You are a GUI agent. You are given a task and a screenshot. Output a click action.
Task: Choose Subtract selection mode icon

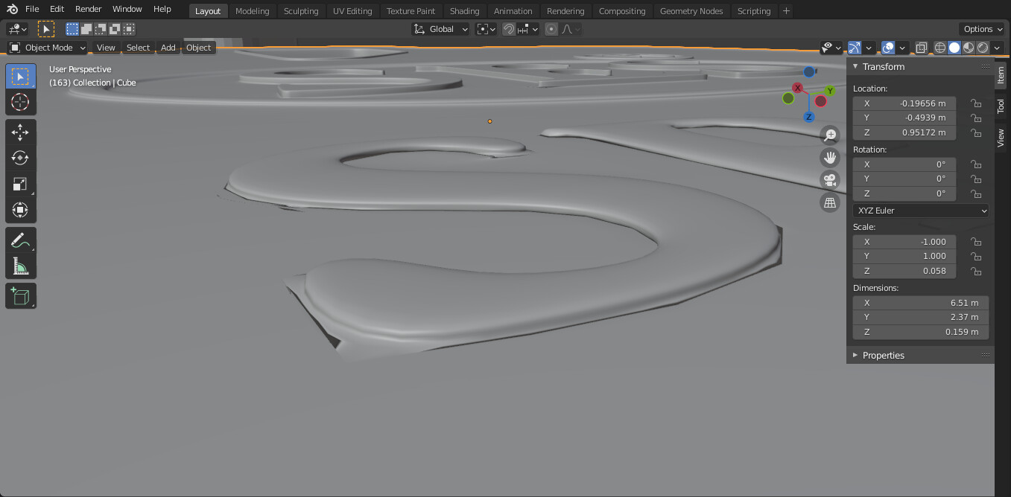101,29
